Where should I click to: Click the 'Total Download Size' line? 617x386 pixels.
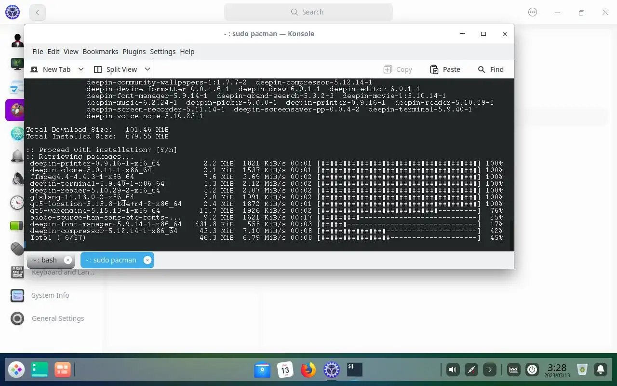click(97, 130)
